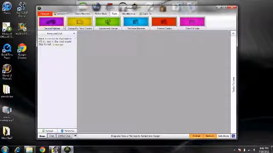This screenshot has height=153, width=273.
Task: Open the Profile Mods tab
Action: point(101,14)
